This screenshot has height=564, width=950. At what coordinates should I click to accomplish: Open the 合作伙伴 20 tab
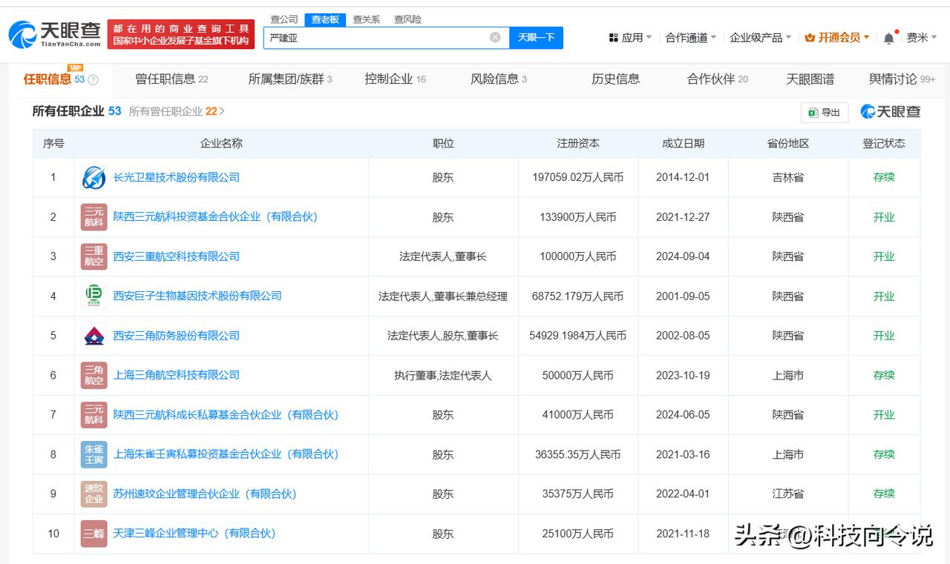(x=718, y=79)
